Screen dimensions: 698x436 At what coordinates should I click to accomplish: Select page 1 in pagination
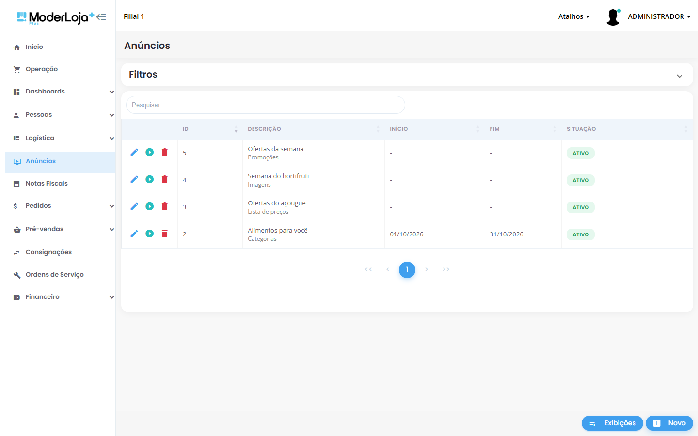[x=407, y=270]
